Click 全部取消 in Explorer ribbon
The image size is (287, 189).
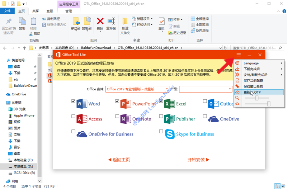tap(200, 24)
